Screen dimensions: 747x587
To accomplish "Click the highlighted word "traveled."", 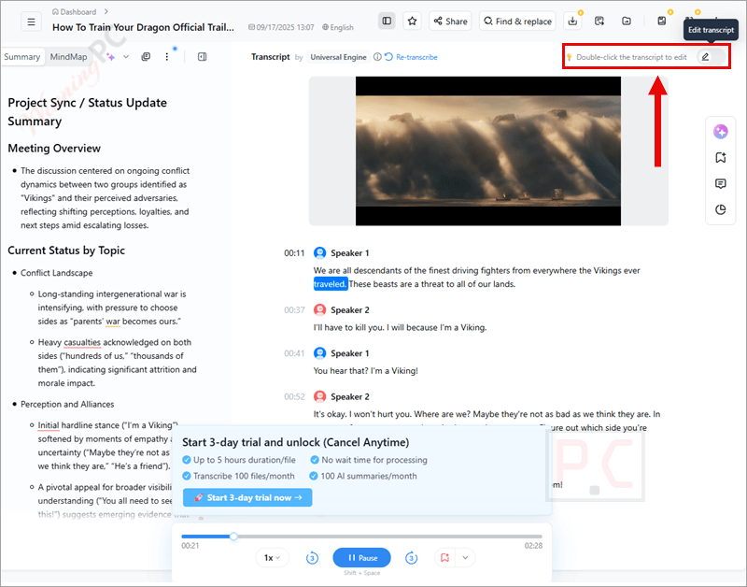I will coord(331,284).
